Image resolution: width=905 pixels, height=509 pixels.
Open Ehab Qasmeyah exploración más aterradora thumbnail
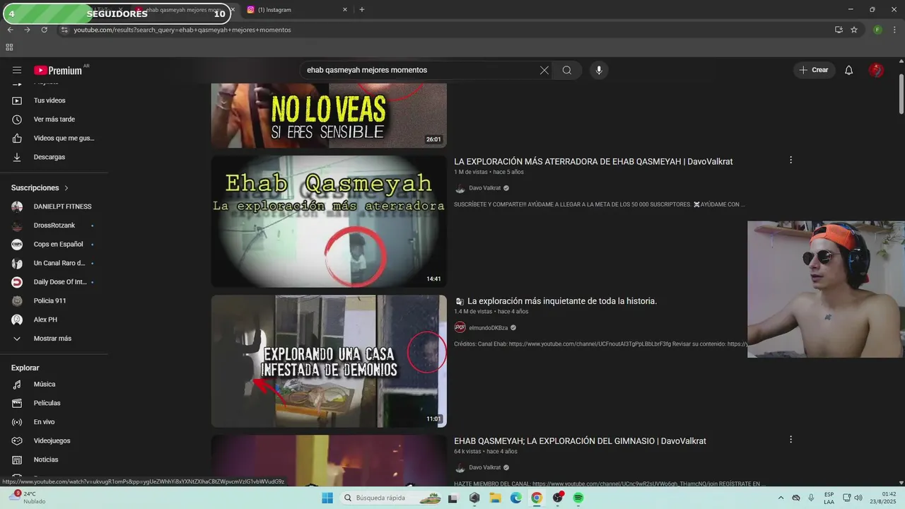coord(329,221)
